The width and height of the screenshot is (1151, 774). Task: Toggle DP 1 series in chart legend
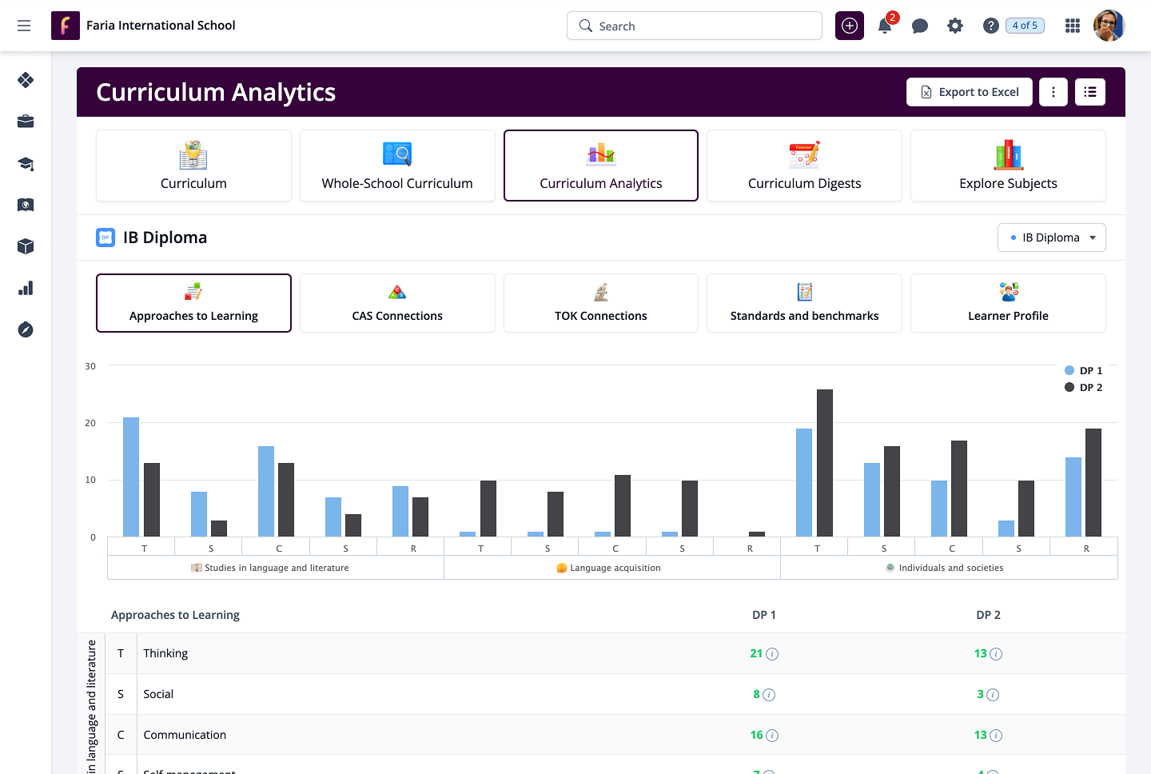tap(1084, 371)
